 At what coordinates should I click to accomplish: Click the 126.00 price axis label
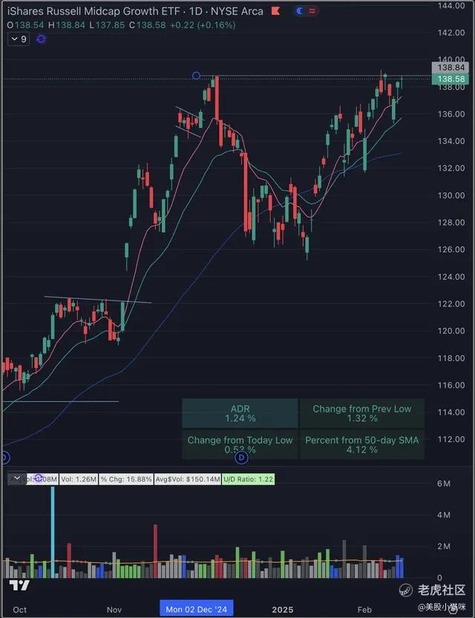451,249
